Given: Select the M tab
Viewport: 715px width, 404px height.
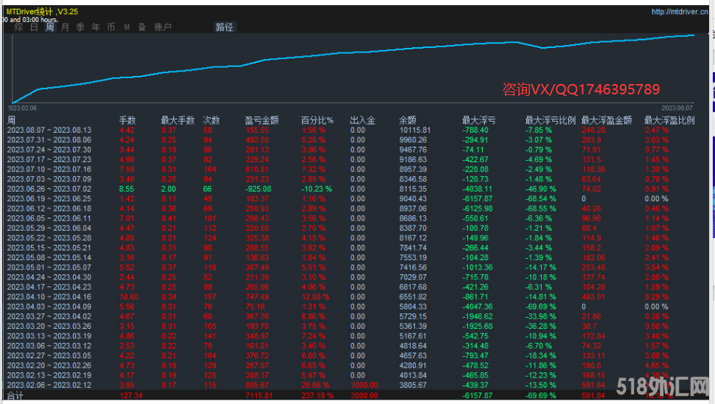Looking at the screenshot, I should pos(127,27).
